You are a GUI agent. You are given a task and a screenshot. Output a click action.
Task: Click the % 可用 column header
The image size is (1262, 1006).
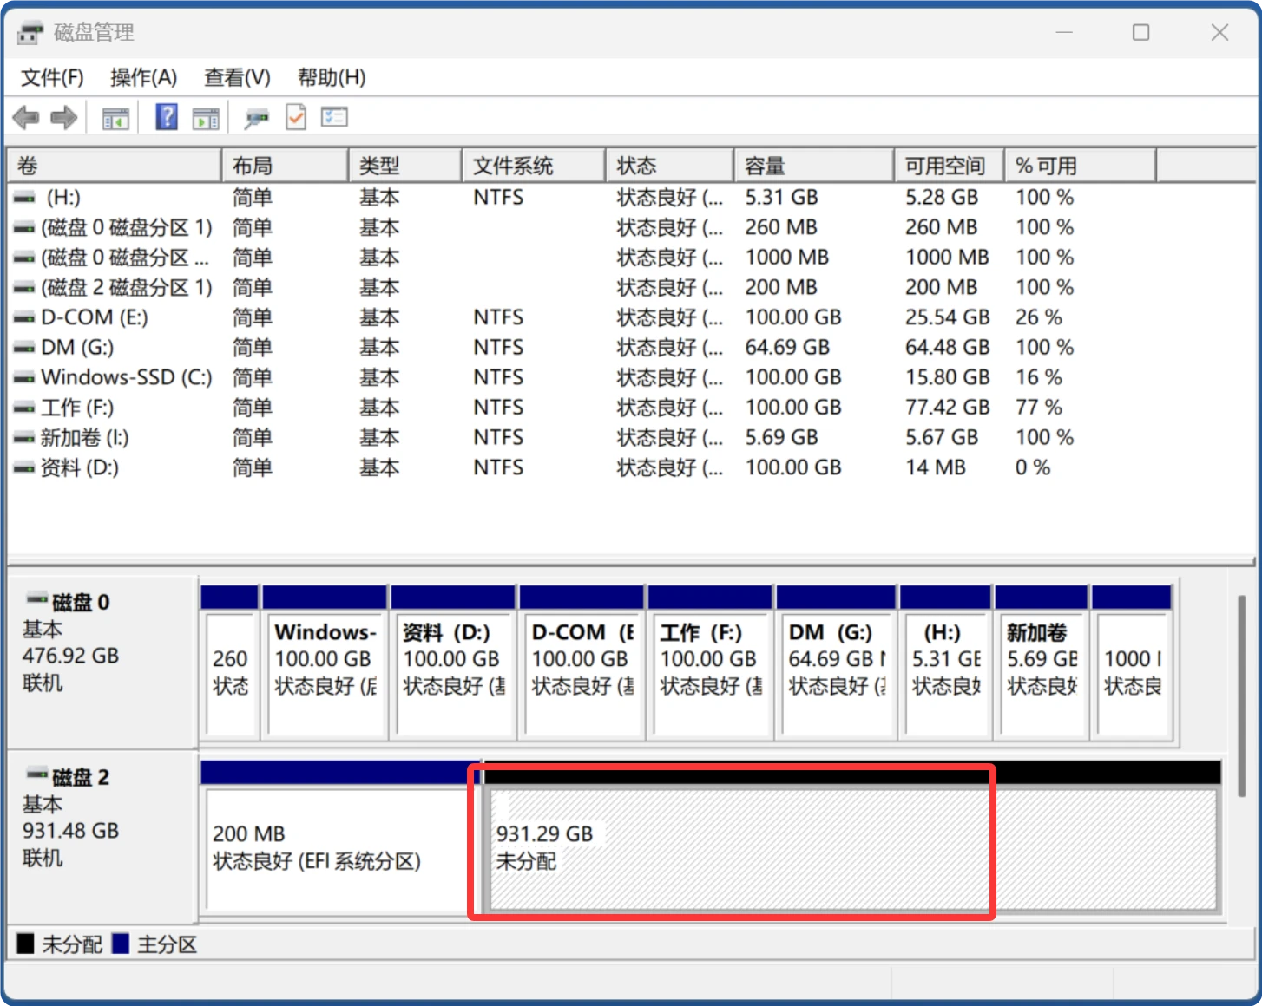(x=1081, y=166)
